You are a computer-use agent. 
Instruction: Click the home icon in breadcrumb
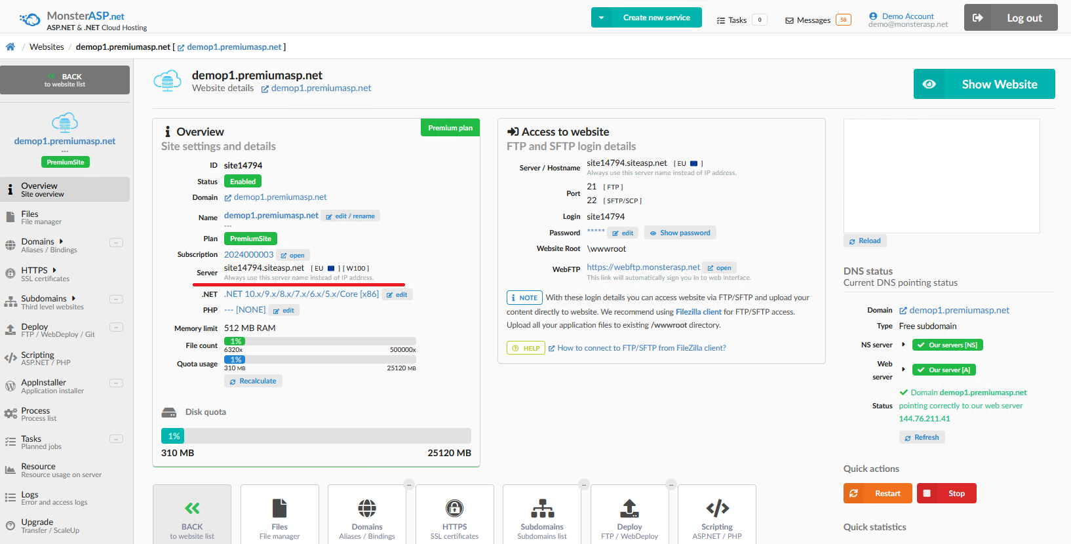coord(10,47)
